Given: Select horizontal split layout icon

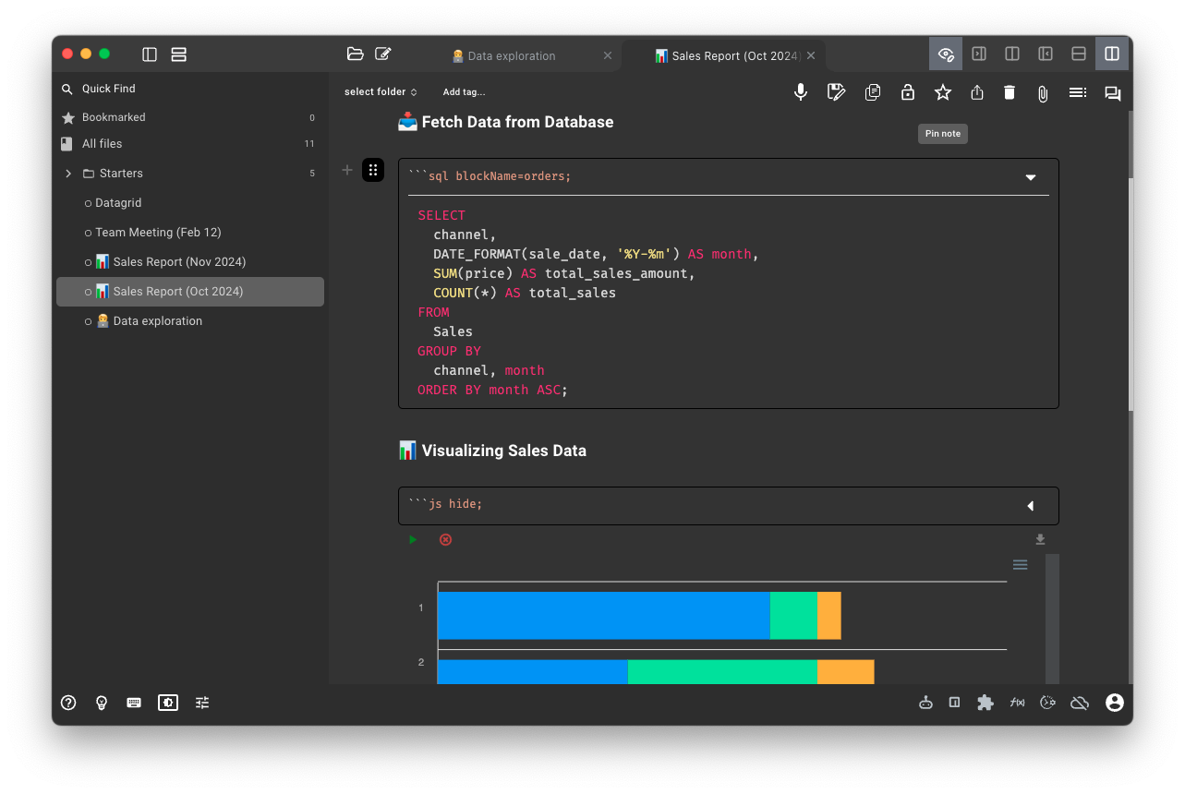Looking at the screenshot, I should coord(1078,54).
